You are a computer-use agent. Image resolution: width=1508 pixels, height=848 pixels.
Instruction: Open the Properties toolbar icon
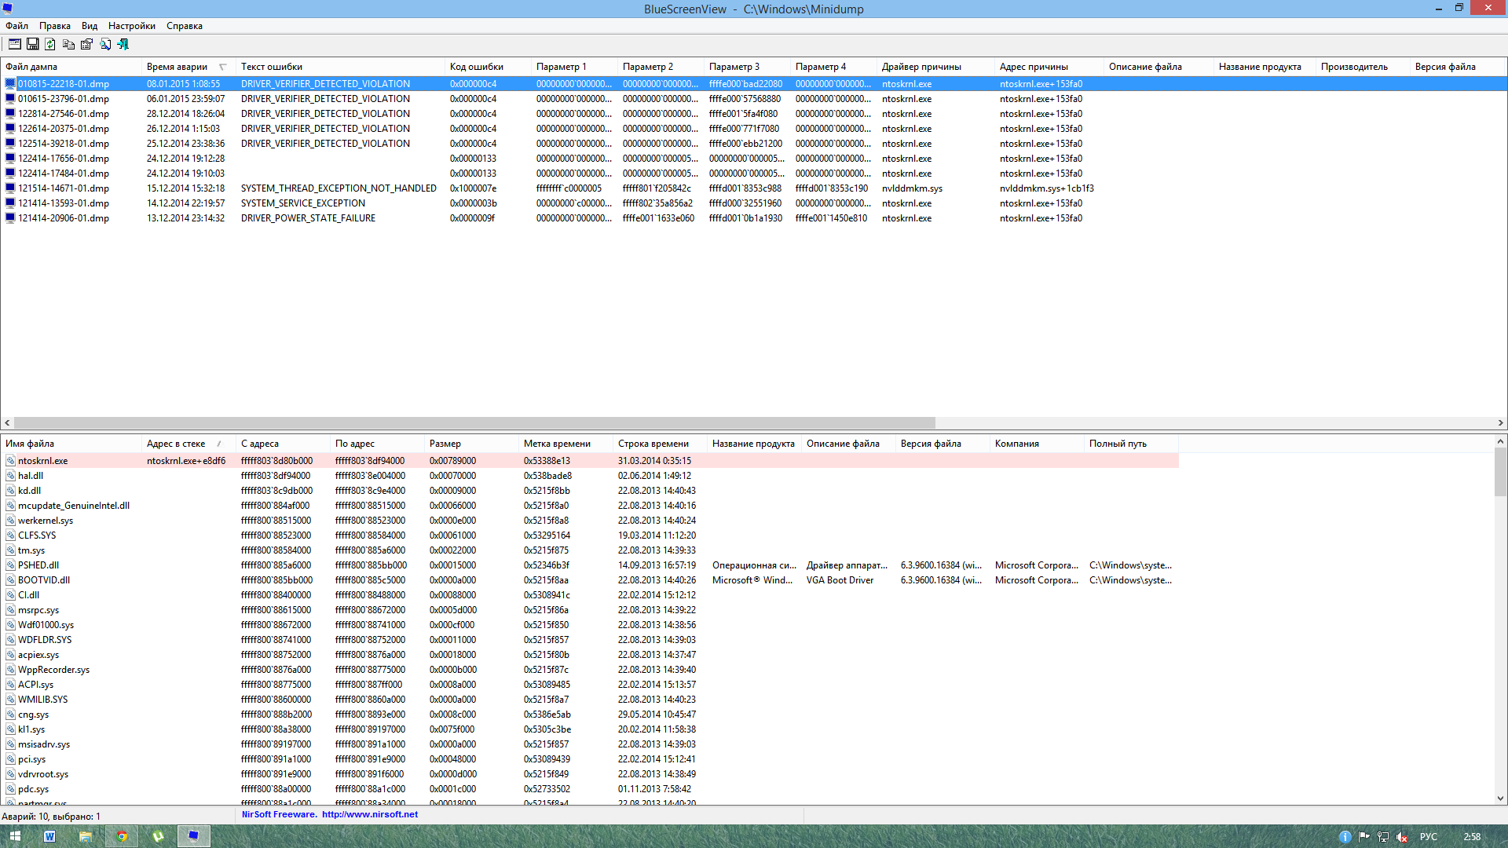tap(86, 45)
